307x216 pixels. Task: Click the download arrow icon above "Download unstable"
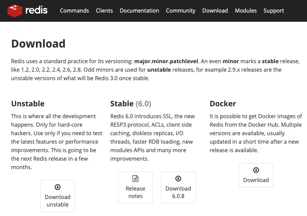(x=58, y=187)
